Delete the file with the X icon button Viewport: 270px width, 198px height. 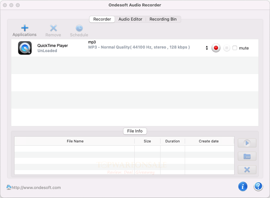click(x=247, y=170)
